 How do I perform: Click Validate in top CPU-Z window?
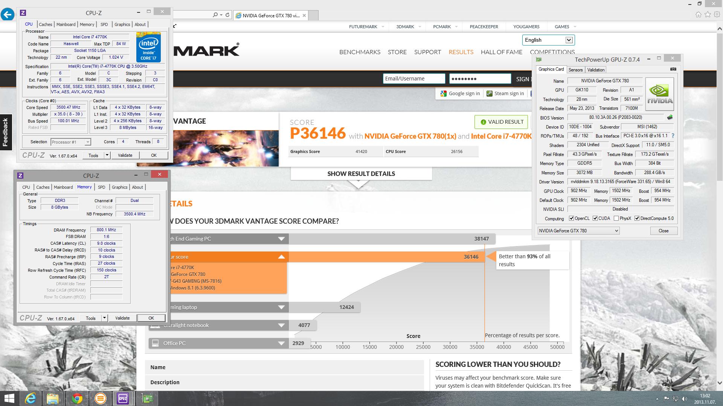click(125, 155)
